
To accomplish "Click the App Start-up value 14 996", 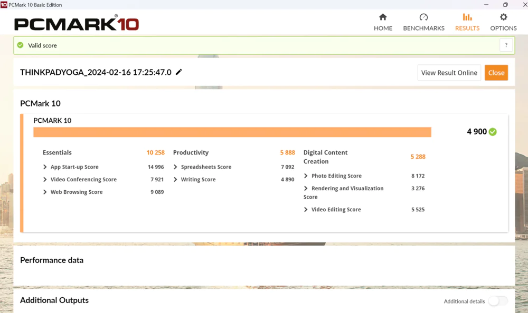I will [x=156, y=167].
